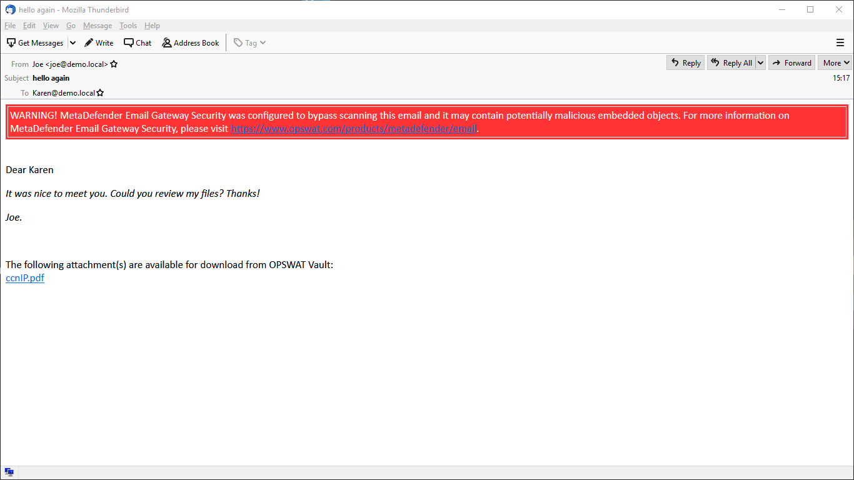Open Tools menu
The image size is (854, 480).
coord(128,26)
